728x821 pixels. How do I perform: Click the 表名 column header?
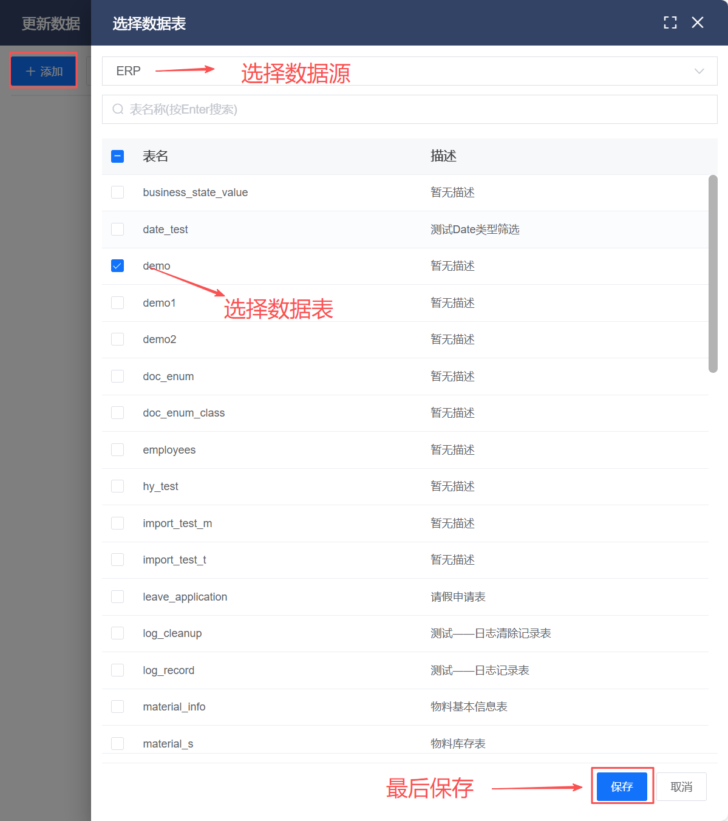155,156
